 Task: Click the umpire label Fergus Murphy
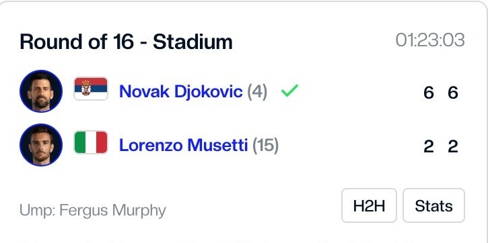coord(93,211)
